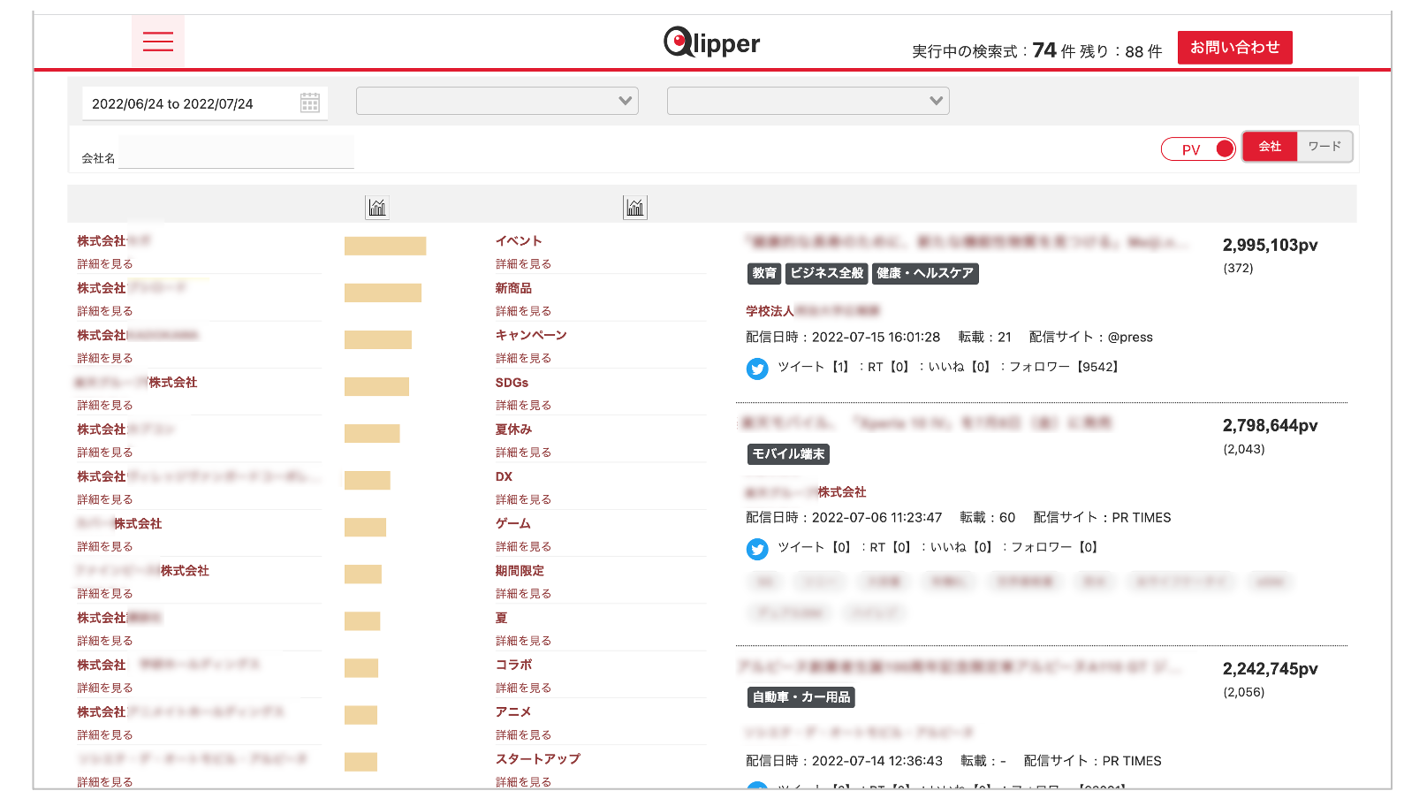
Task: Click the コラボ keyword
Action: [x=513, y=665]
